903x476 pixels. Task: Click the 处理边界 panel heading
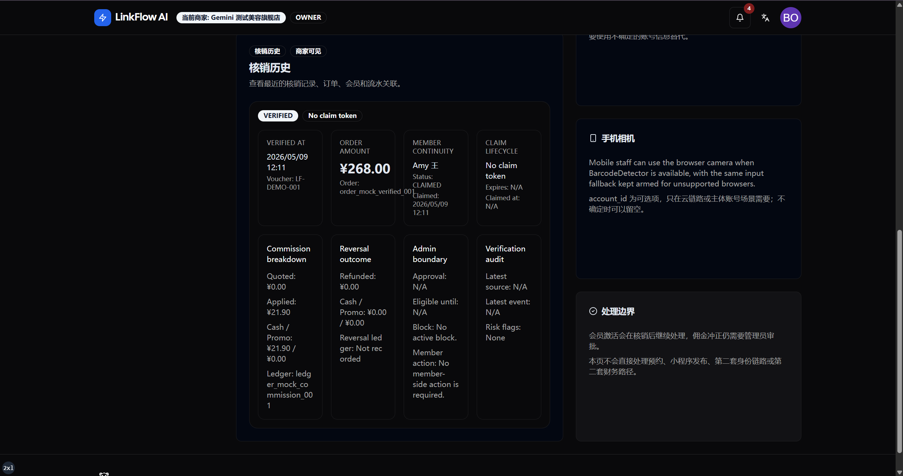(618, 311)
